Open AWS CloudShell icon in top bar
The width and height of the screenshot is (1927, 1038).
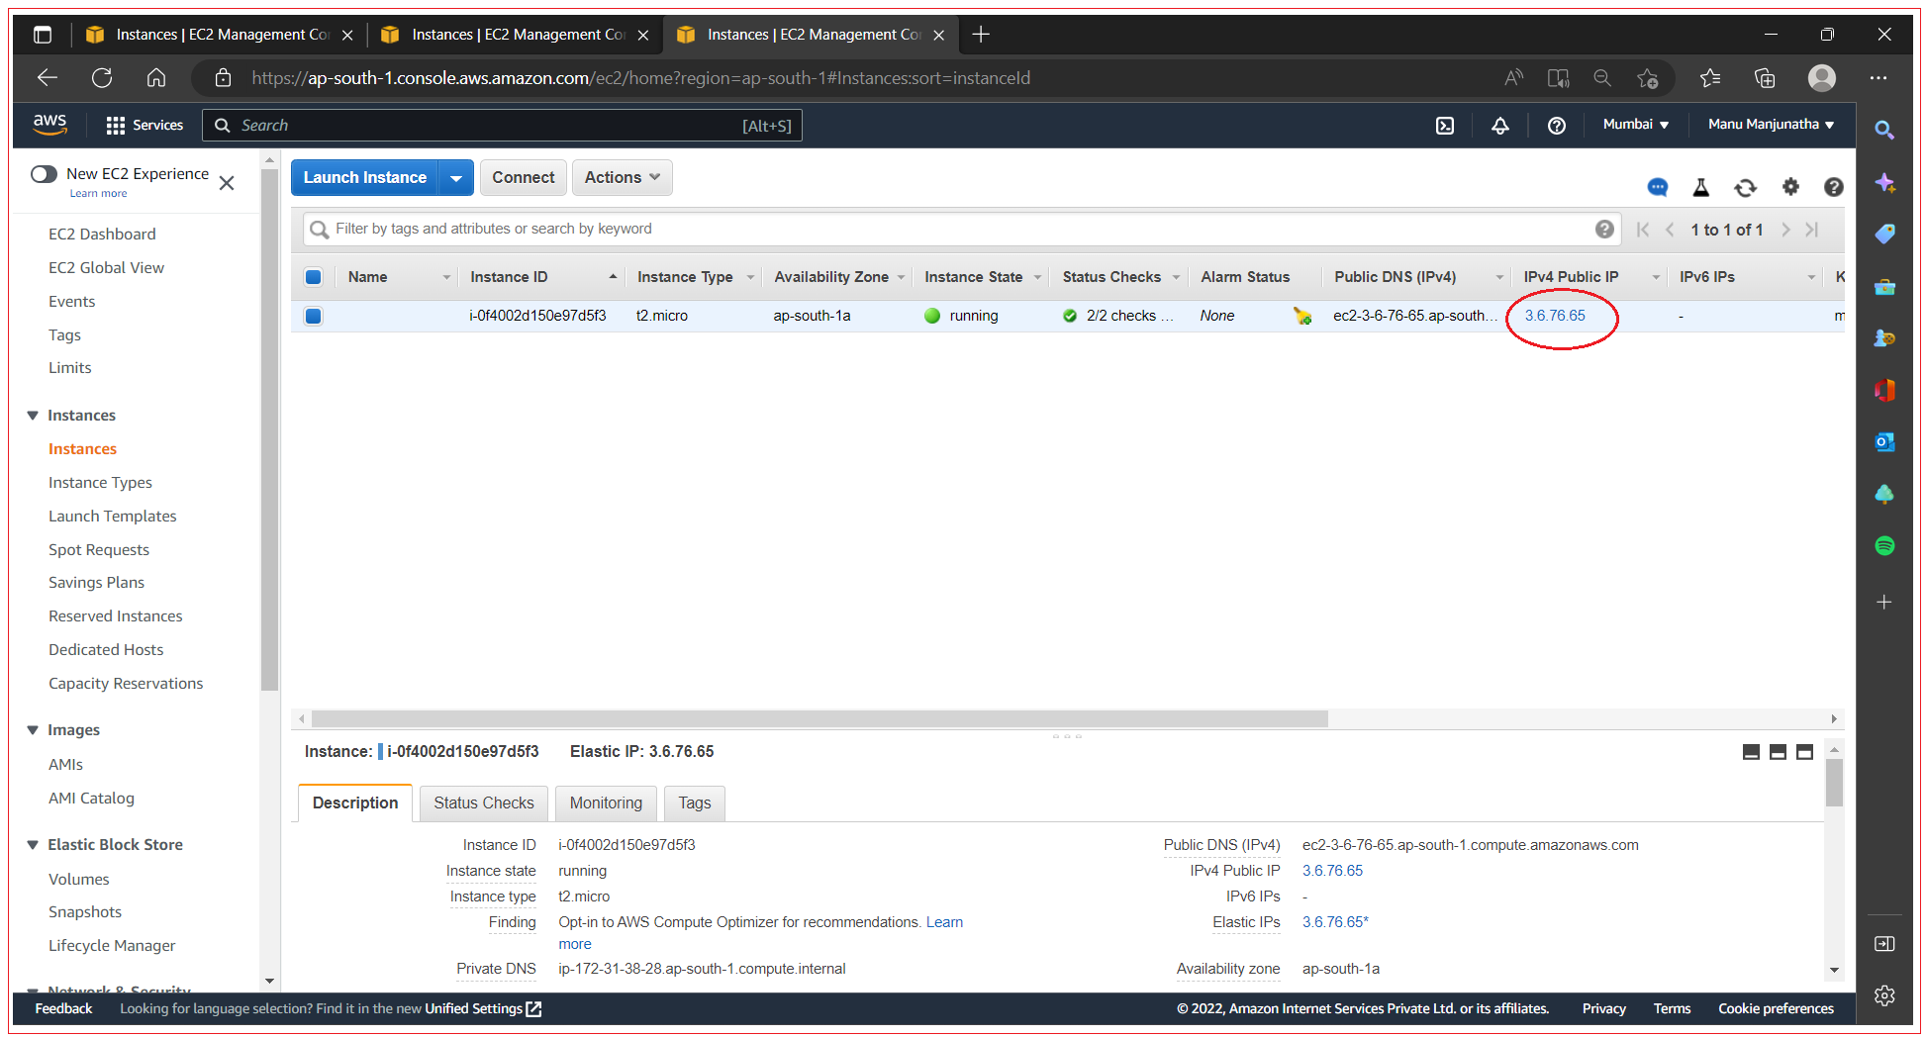click(x=1445, y=126)
